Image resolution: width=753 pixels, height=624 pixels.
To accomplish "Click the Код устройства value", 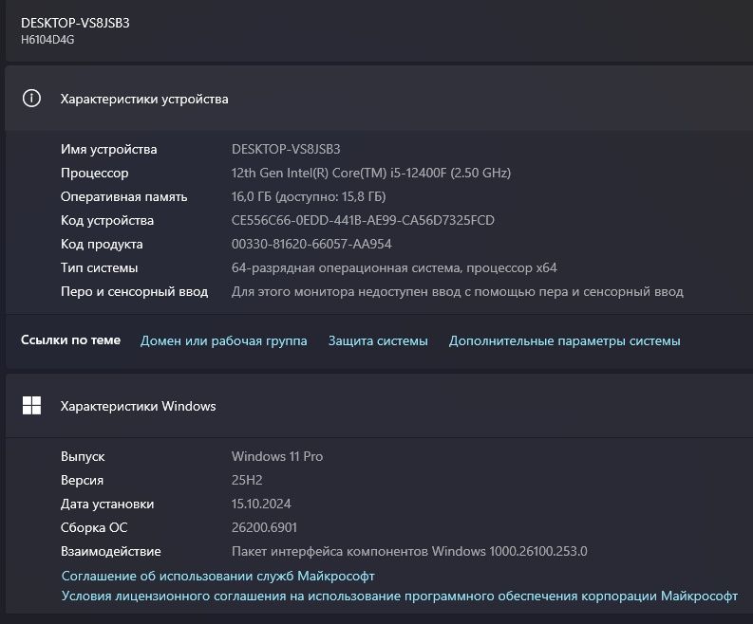I will 363,221.
